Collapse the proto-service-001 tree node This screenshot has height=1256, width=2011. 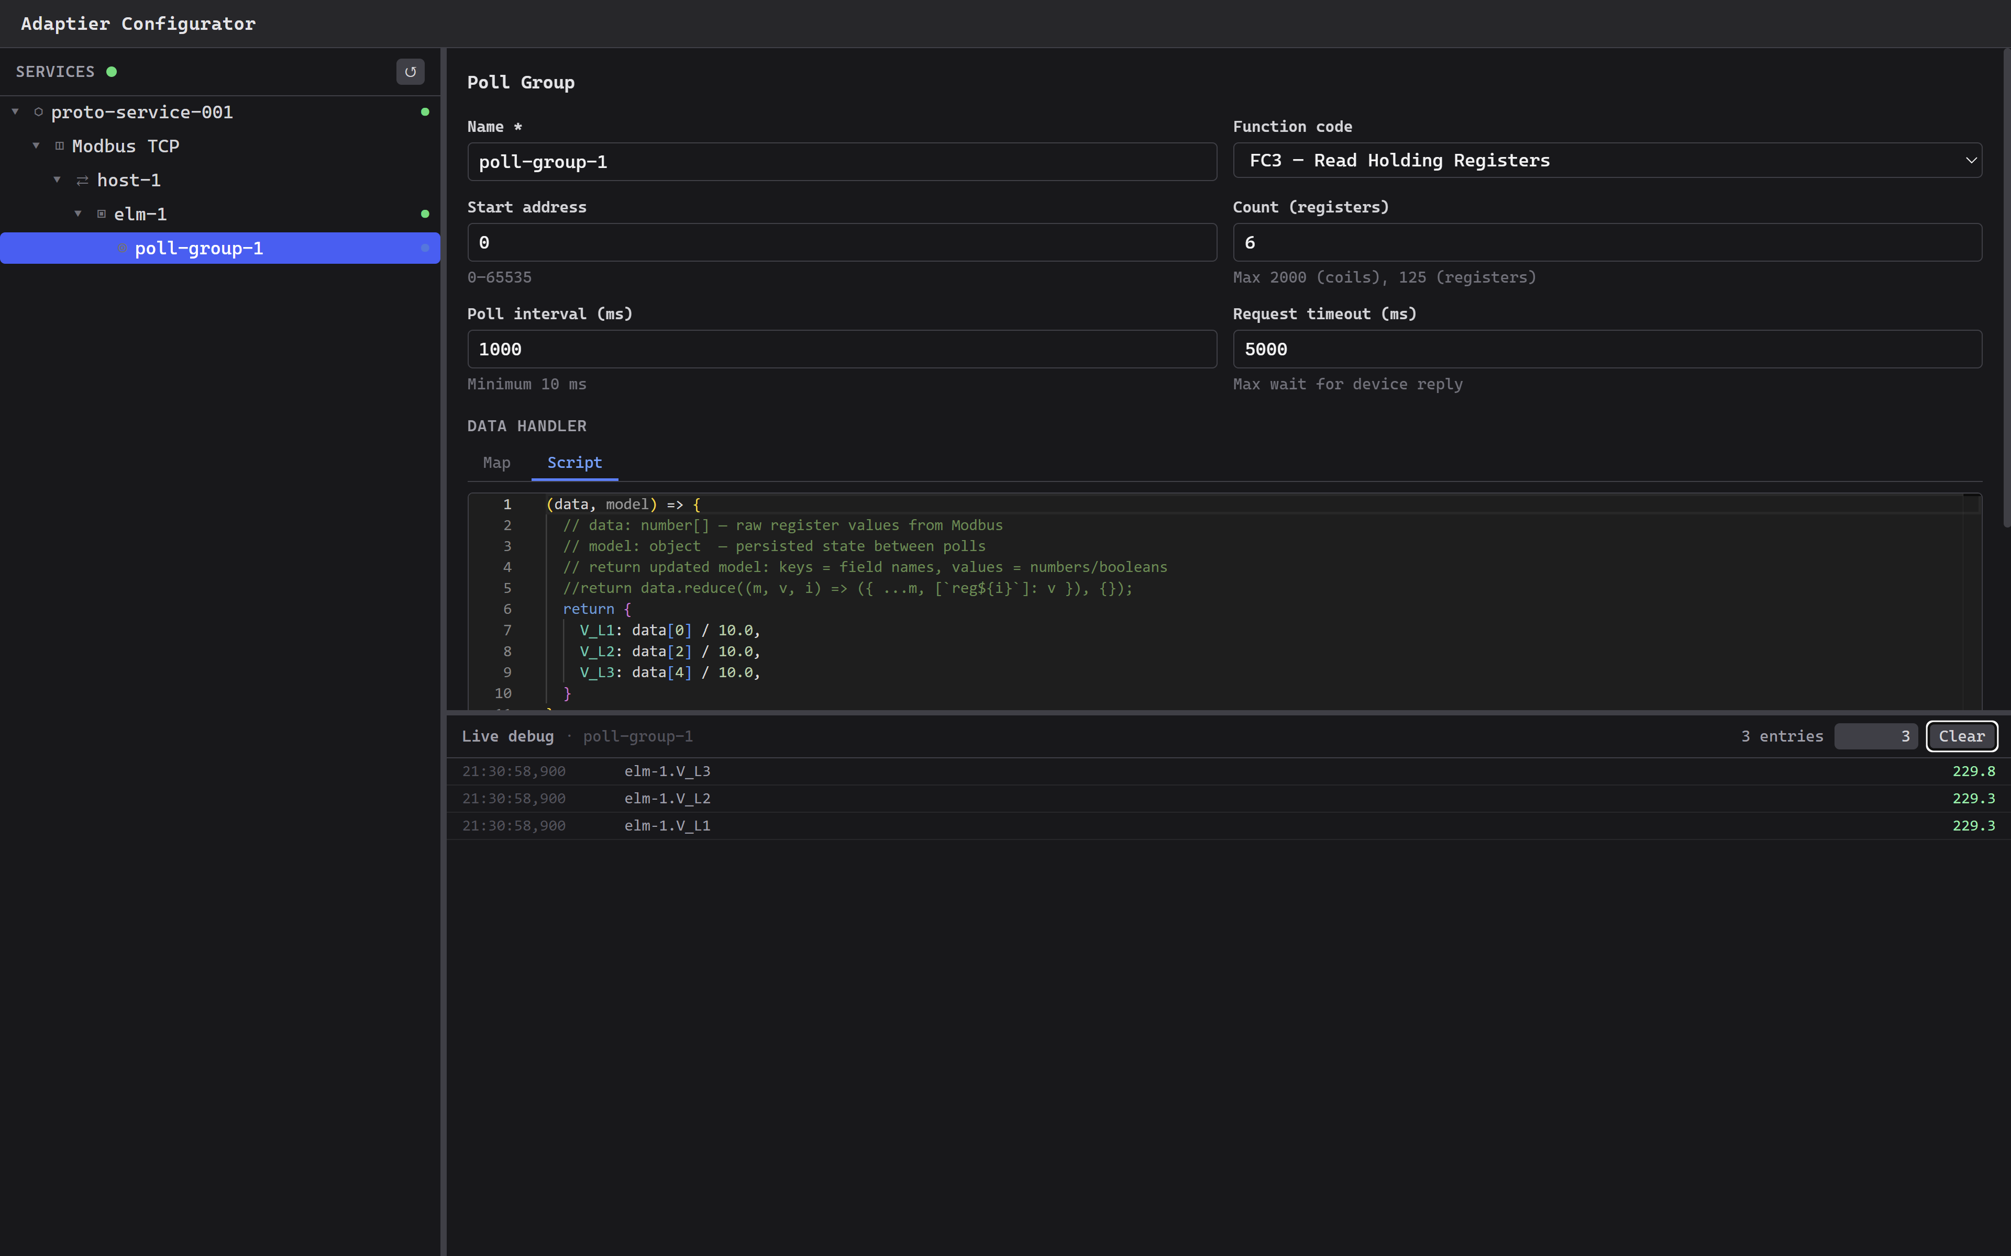14,111
